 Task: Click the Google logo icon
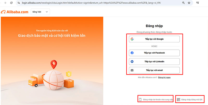(132, 39)
